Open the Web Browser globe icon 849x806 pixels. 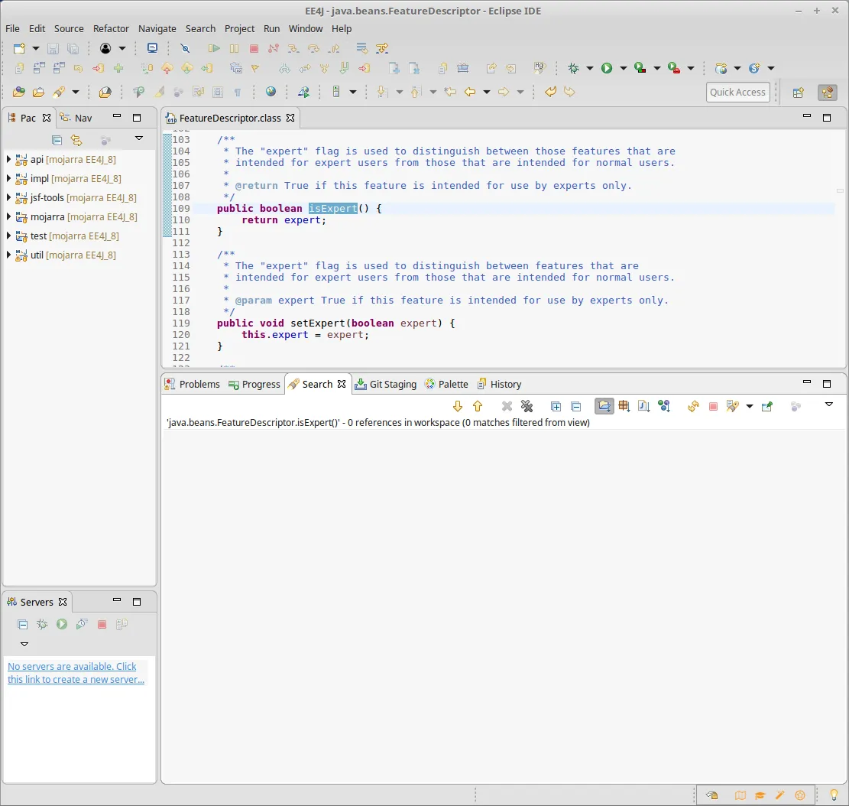point(271,92)
